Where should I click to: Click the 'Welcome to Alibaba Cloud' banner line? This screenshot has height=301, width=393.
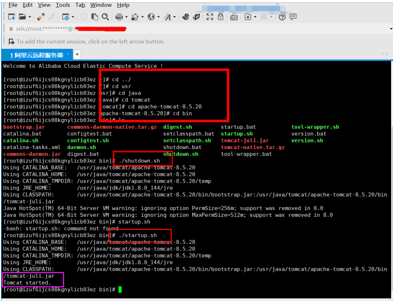83,66
